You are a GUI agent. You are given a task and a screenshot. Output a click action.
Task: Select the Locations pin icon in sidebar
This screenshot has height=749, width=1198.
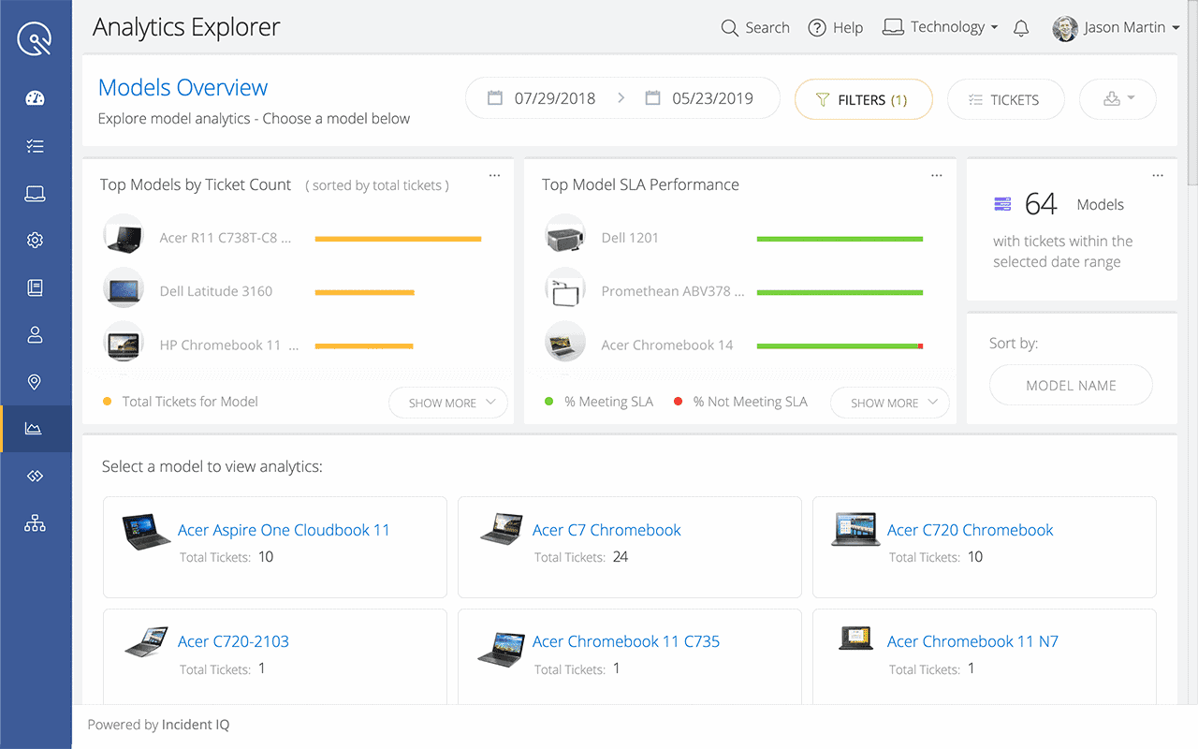(x=35, y=381)
